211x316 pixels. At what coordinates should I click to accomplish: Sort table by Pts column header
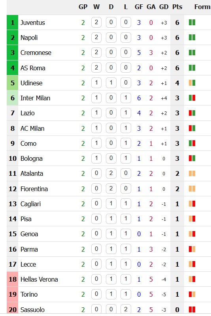point(177,7)
